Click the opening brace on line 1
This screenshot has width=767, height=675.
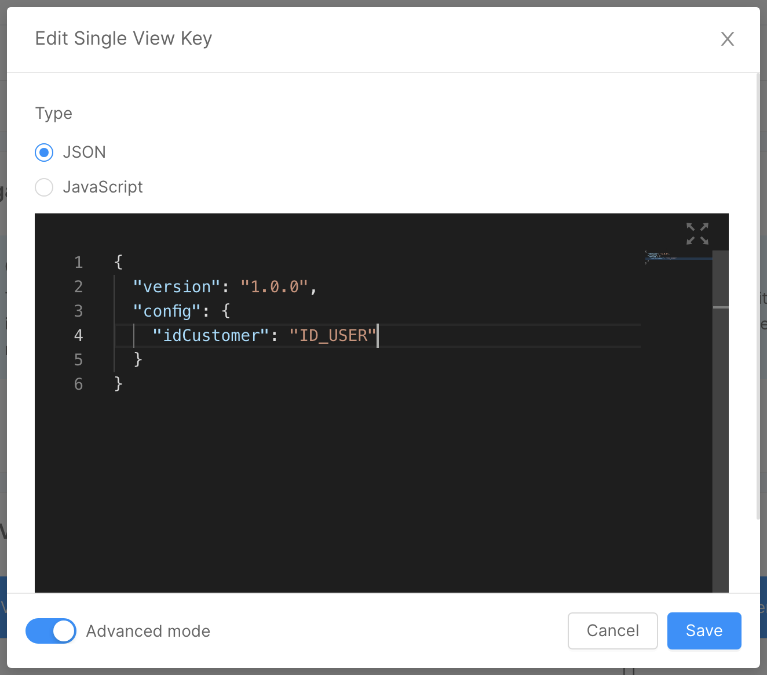point(118,262)
